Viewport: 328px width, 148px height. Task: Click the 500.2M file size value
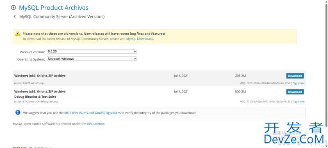(240, 92)
